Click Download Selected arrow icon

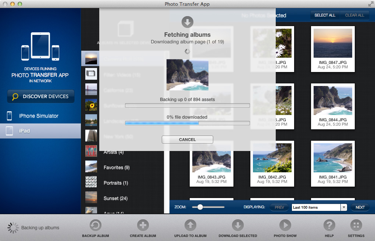[x=238, y=225]
